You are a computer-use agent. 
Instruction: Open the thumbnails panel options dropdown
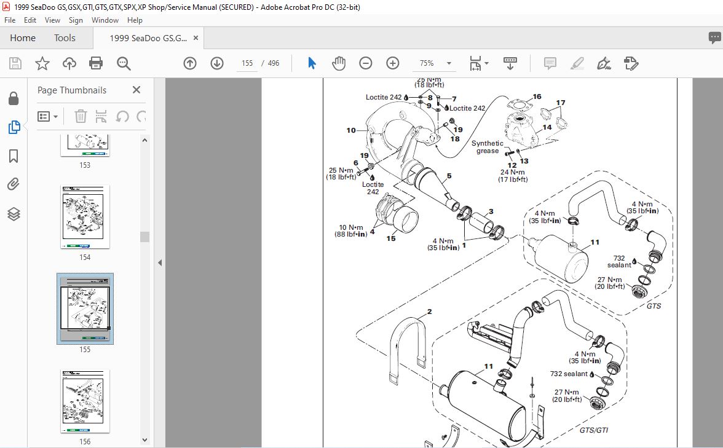pyautogui.click(x=47, y=116)
